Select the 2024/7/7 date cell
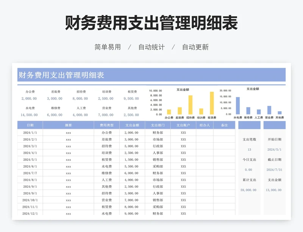This screenshot has width=303, height=232. coord(30,173)
